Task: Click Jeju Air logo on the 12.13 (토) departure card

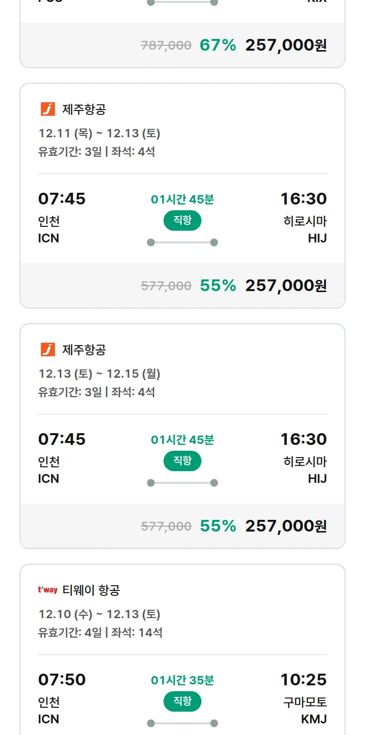Action: [x=48, y=350]
